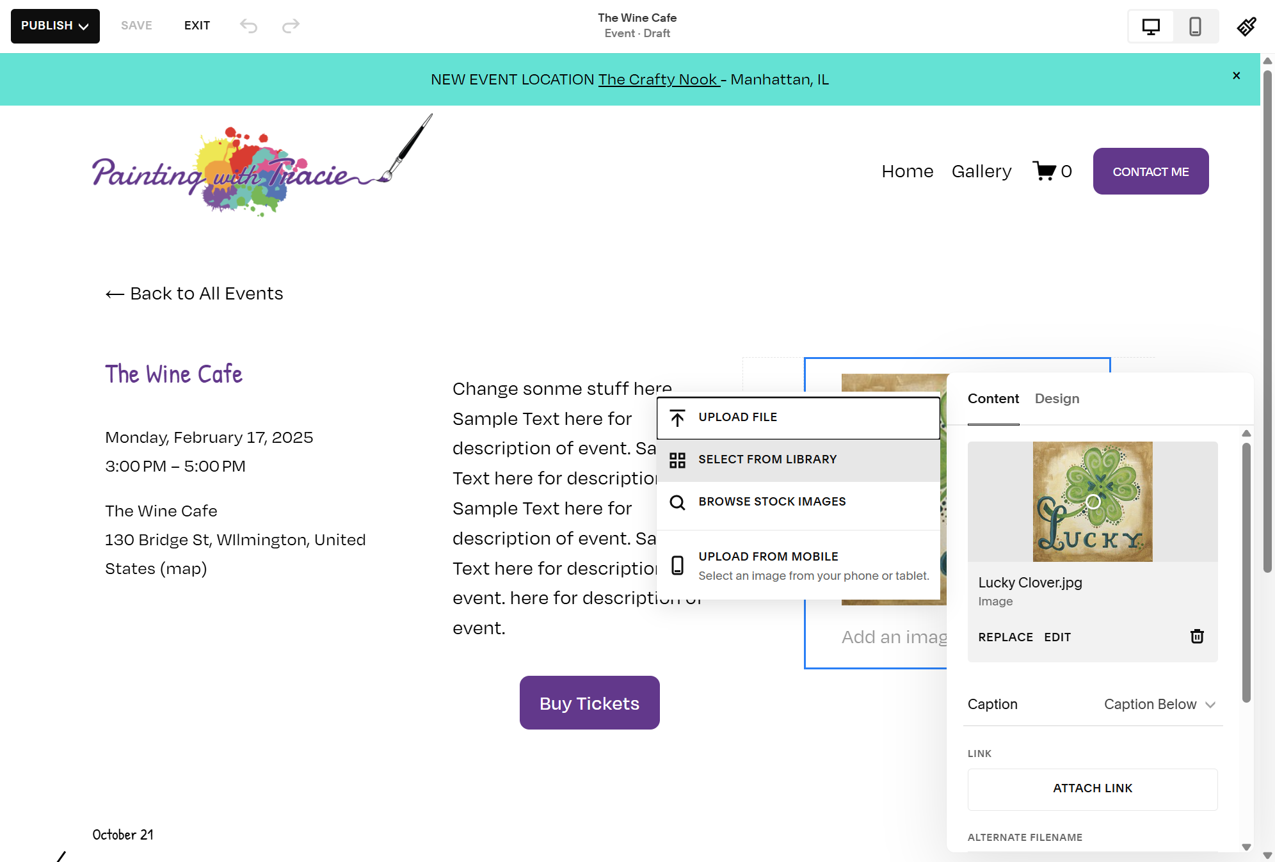
Task: Click the Add an image caption field
Action: pos(894,637)
